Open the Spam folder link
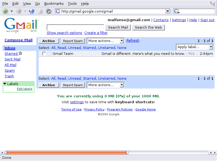Screen dimensions: 217x161 [x=10, y=70]
